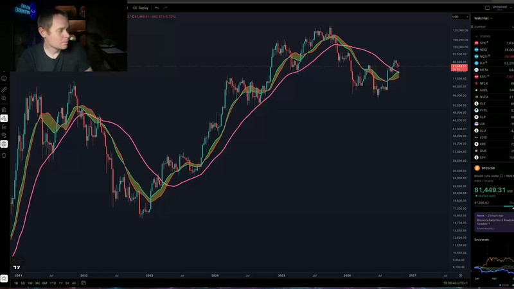This screenshot has width=514, height=289.
Task: Set chart range to 5D
Action: coord(23,283)
